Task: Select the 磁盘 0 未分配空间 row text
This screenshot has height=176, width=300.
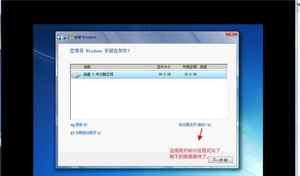Action: pos(98,74)
